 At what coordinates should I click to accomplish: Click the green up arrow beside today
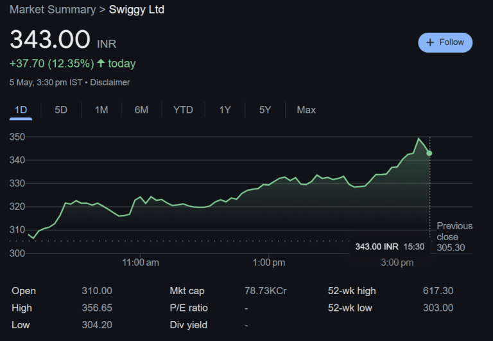coord(101,63)
